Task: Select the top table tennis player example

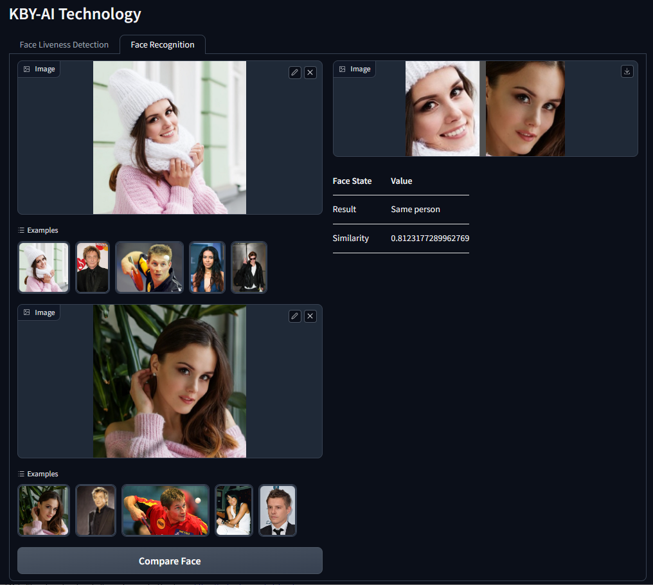Action: coord(149,267)
